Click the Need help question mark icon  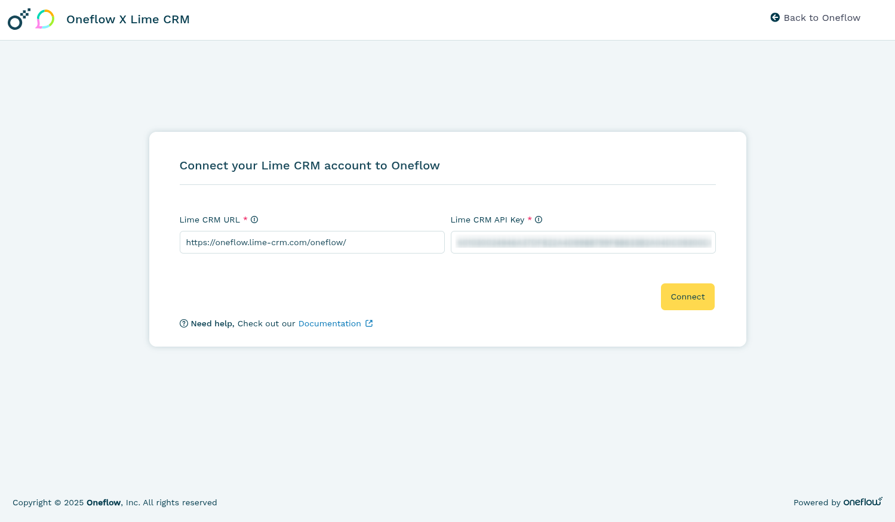pos(184,323)
